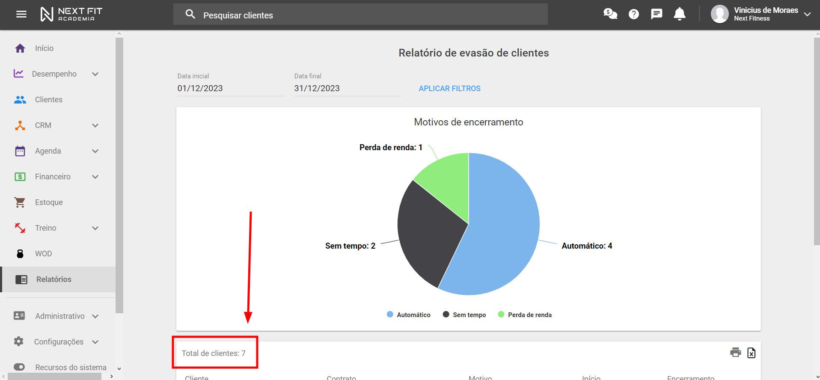Screen dimensions: 820x380
Task: Click the Treino dumbbell icon
Action: pos(20,228)
